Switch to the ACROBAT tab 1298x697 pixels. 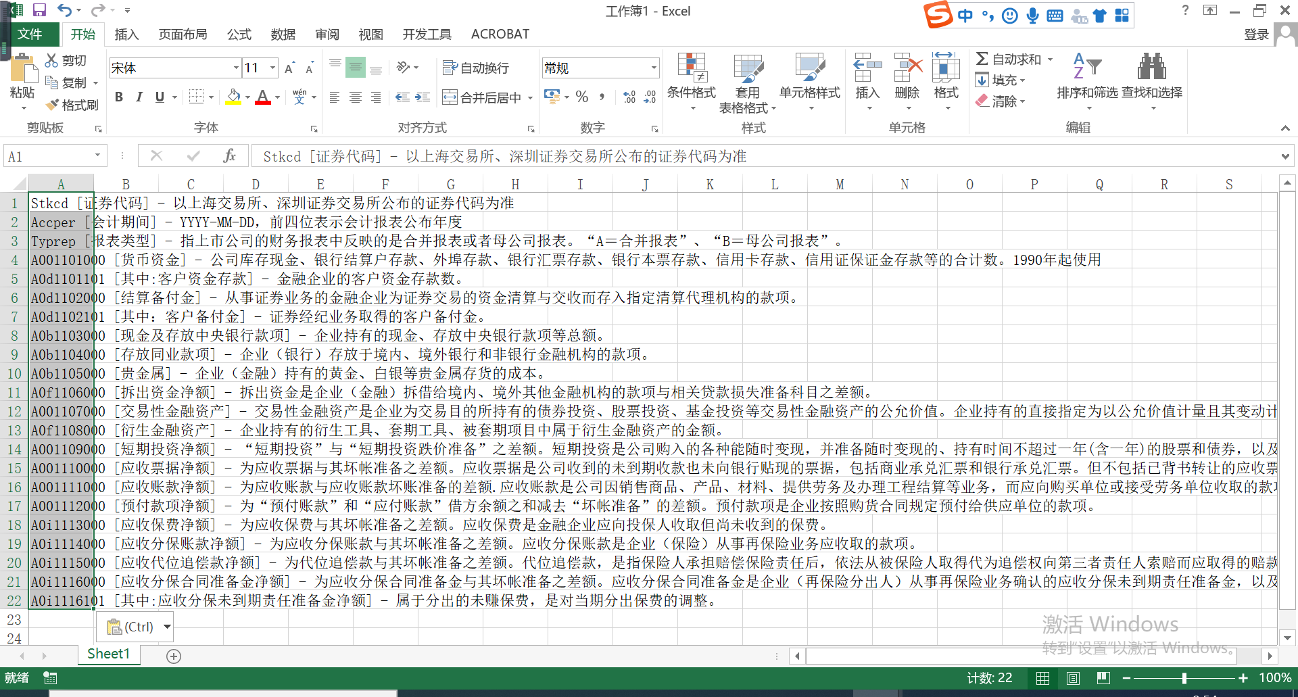[x=500, y=34]
